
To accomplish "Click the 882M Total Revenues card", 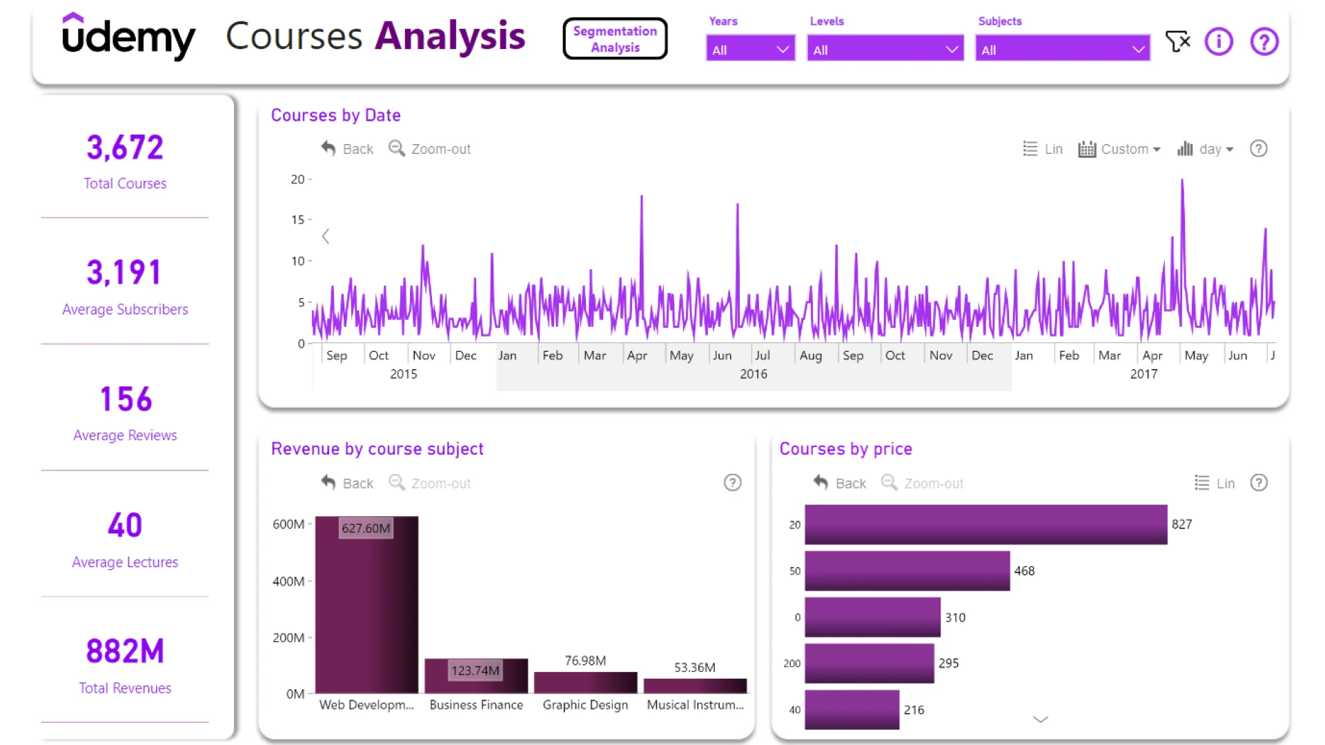I will (125, 666).
